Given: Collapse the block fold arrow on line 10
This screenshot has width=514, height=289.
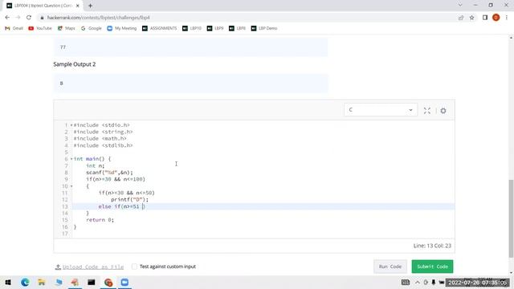Looking at the screenshot, I should [x=71, y=186].
